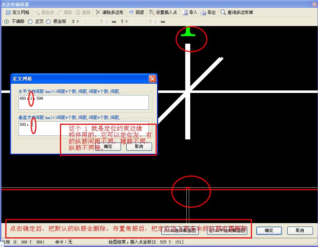Click the 定义网格 grid icon in toolbar
Image resolution: width=318 pixels, height=247 pixels.
8,13
